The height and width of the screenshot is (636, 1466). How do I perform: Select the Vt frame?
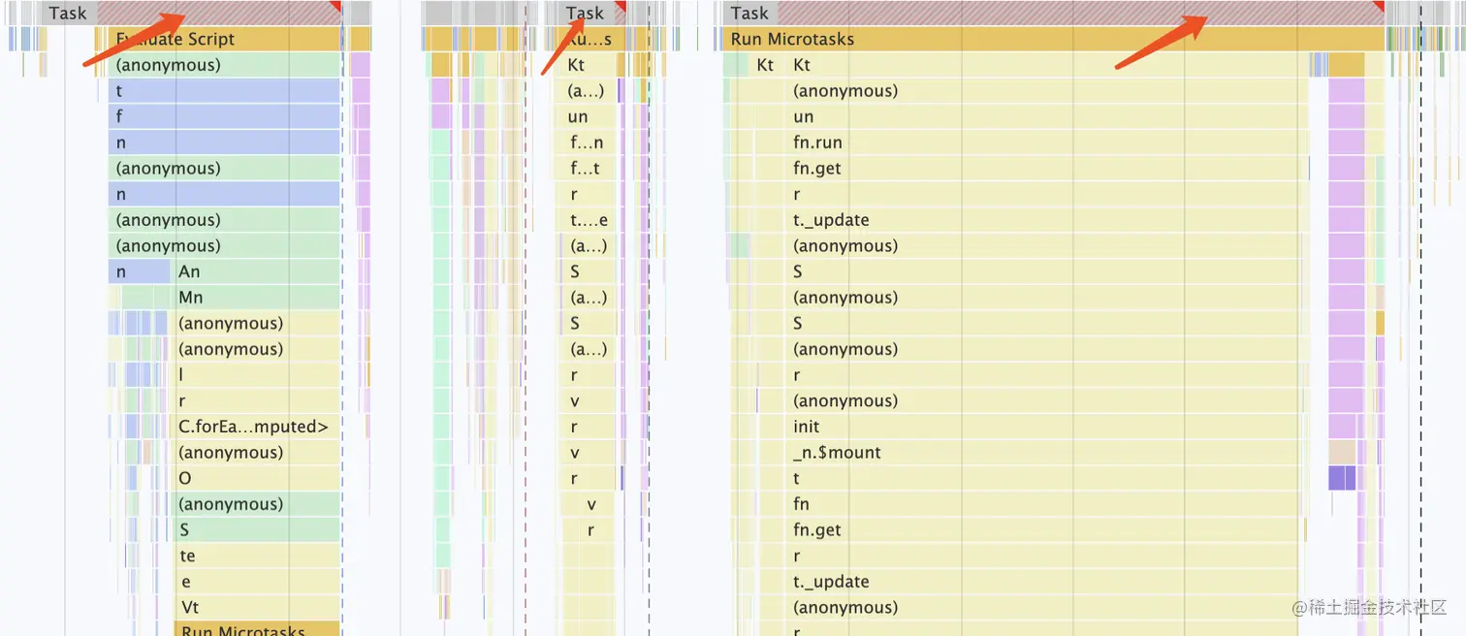click(x=257, y=608)
